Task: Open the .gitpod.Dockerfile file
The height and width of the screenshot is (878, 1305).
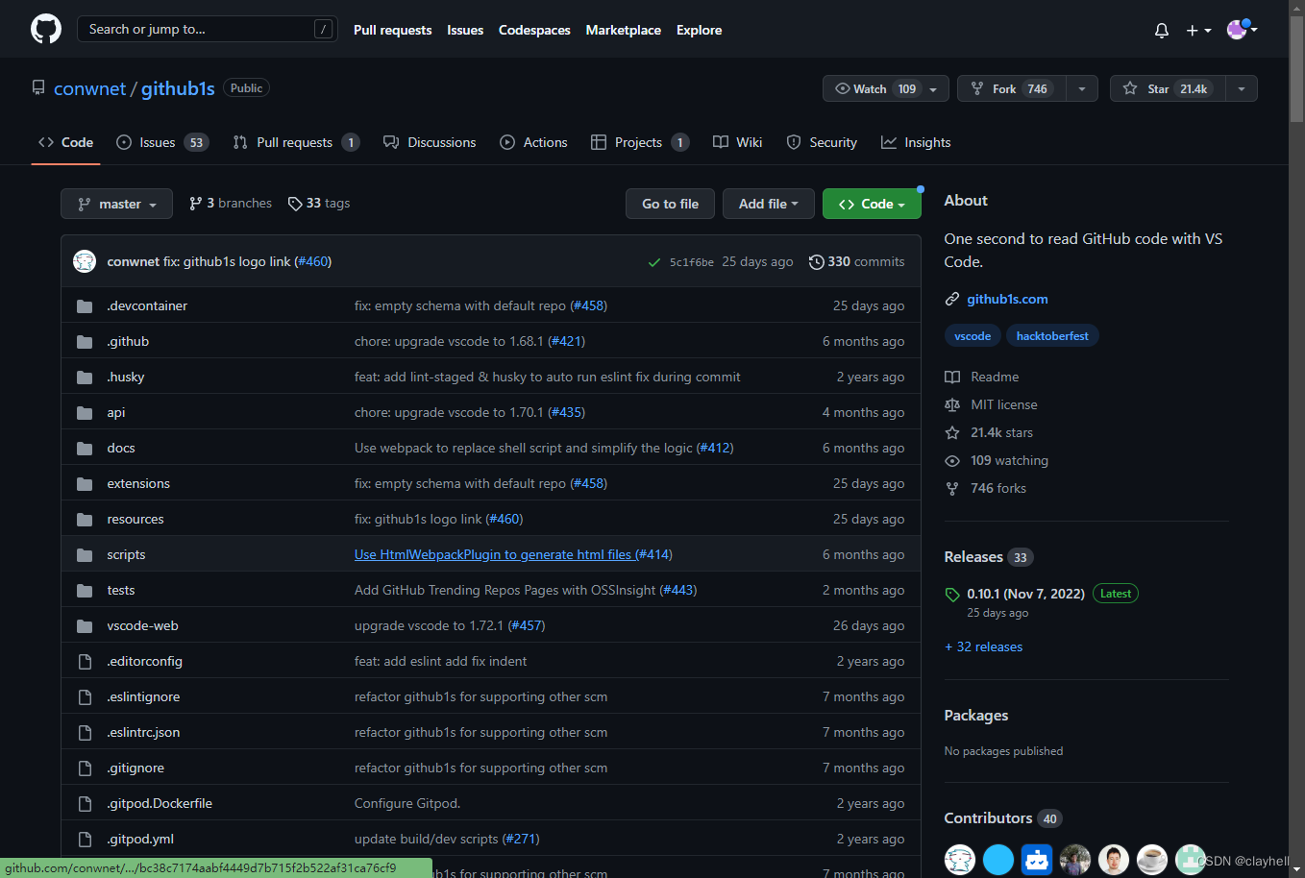Action: pos(160,804)
